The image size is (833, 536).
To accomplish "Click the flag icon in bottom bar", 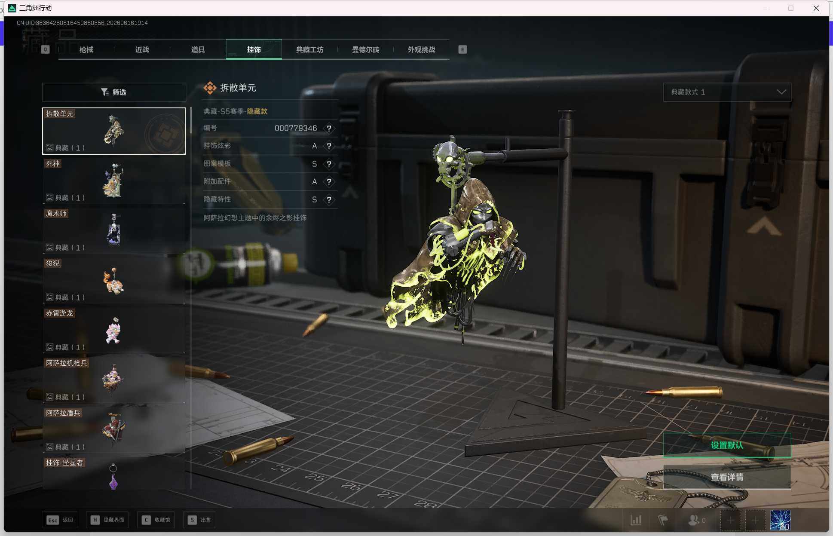I will point(663,520).
